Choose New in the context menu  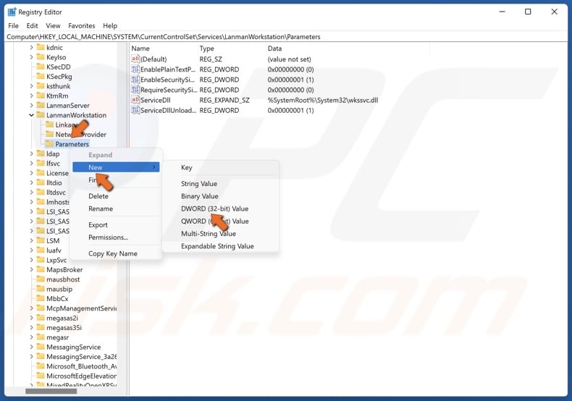(x=116, y=167)
